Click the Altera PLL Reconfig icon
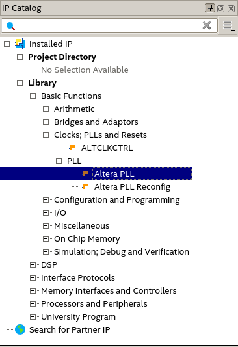 [85, 186]
